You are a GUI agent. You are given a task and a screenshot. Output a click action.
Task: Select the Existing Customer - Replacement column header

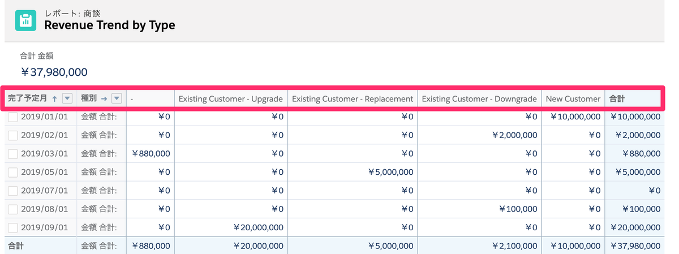pyautogui.click(x=353, y=99)
